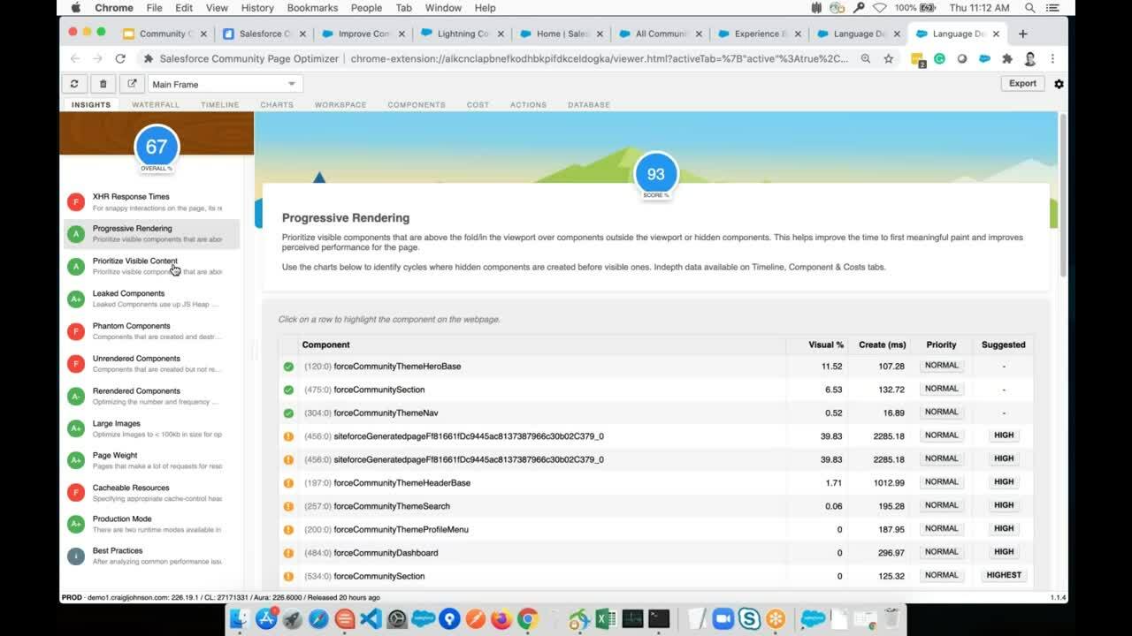Click the A+ grade icon for Large Images
Screen dimensions: 1132x636
76,428
